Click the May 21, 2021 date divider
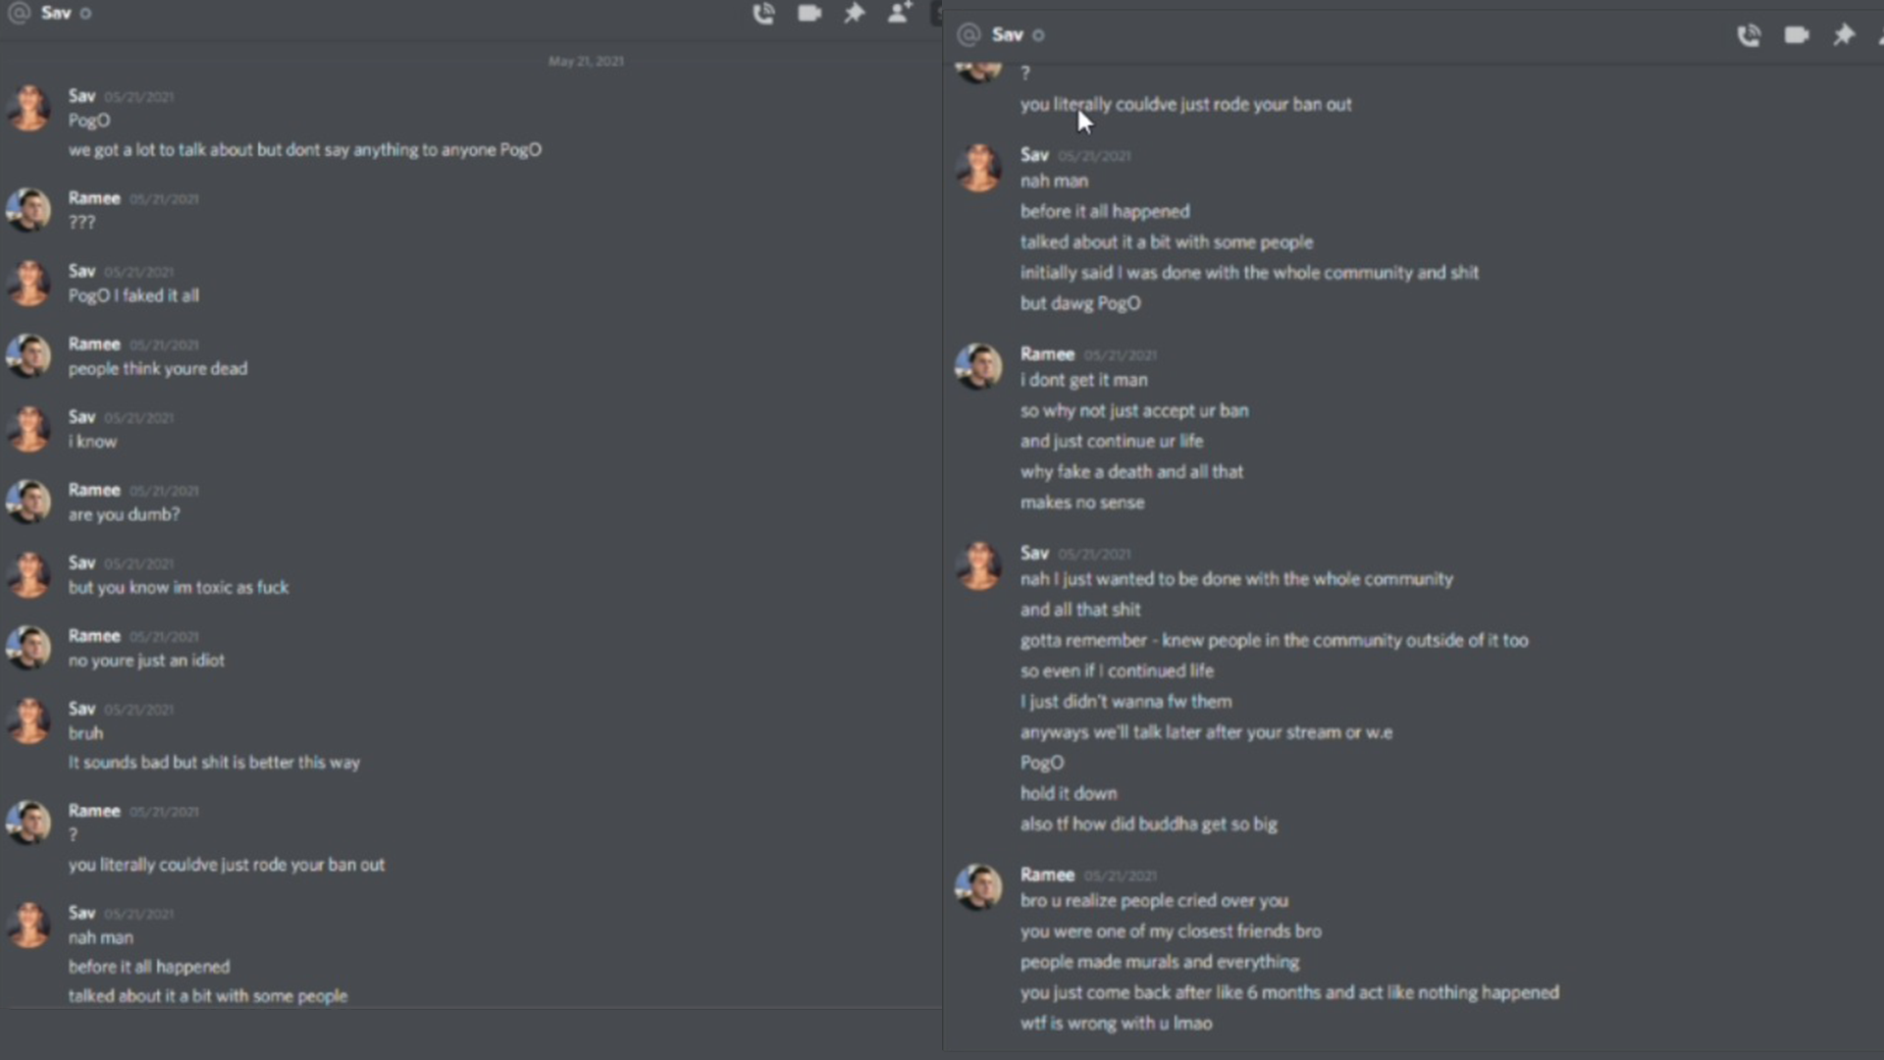Screen dimensions: 1884x1060 pos(586,61)
